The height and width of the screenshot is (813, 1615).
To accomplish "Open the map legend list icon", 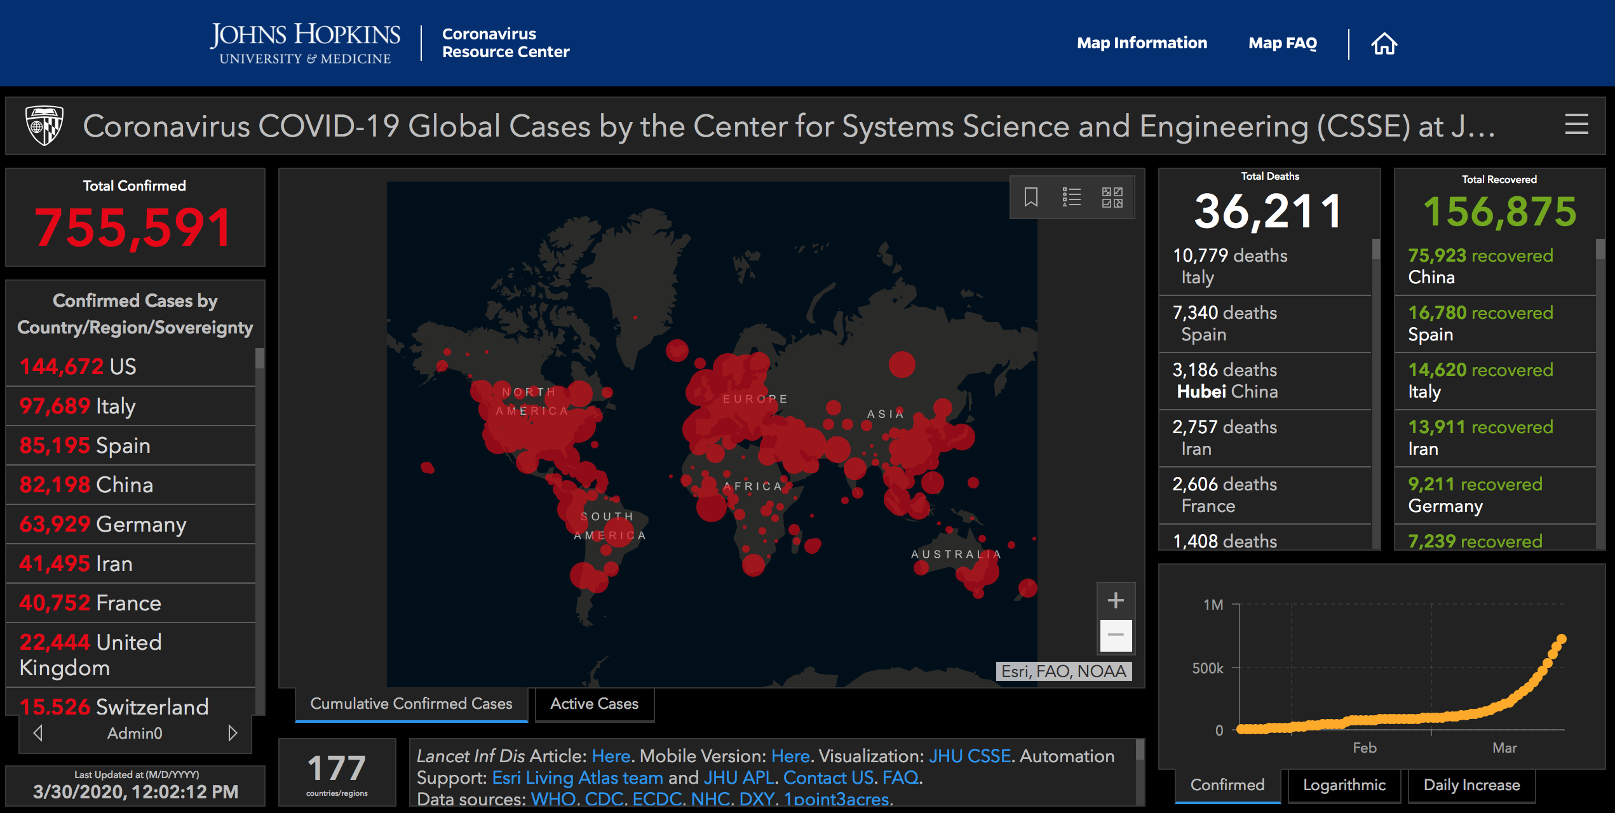I will 1071,197.
